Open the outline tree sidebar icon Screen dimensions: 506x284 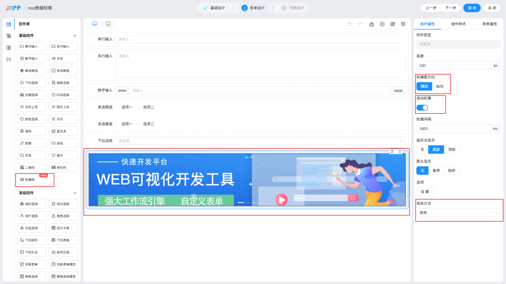[9, 36]
